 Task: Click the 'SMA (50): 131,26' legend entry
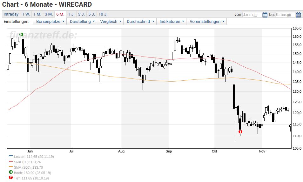(x=27, y=162)
